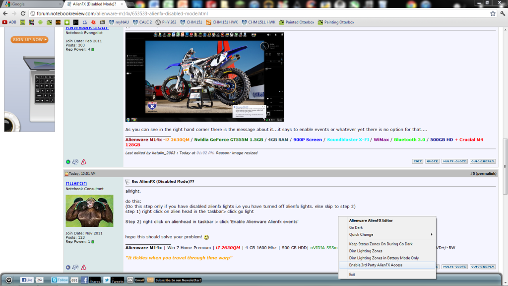Click QUICK REPLY on Kawasaki's post
The image size is (508, 286).
click(x=483, y=161)
